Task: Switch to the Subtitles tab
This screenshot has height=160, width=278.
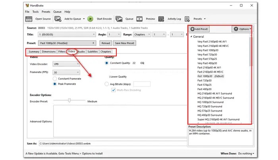Action: pyautogui.click(x=93, y=52)
